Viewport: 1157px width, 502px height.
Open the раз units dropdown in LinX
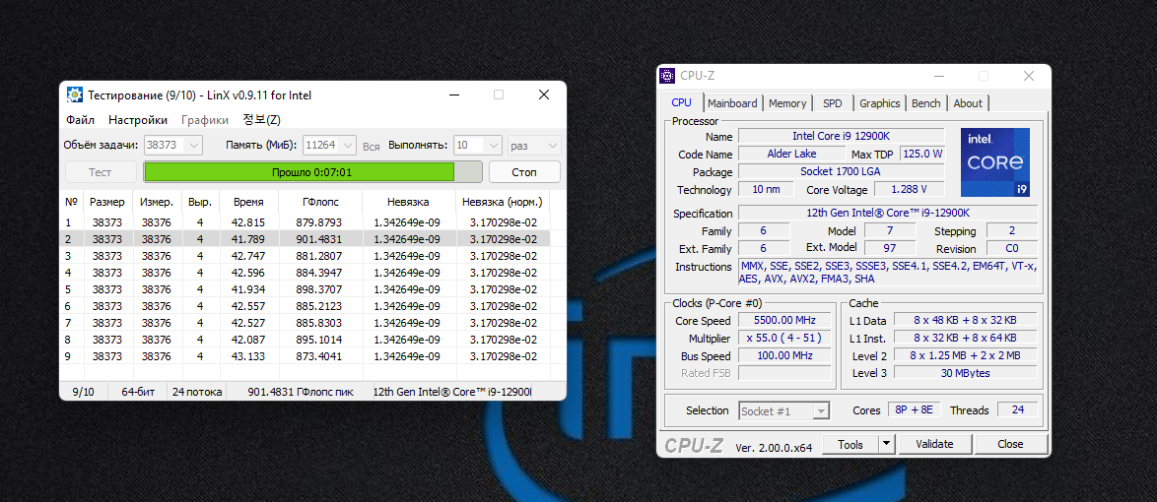pyautogui.click(x=533, y=146)
